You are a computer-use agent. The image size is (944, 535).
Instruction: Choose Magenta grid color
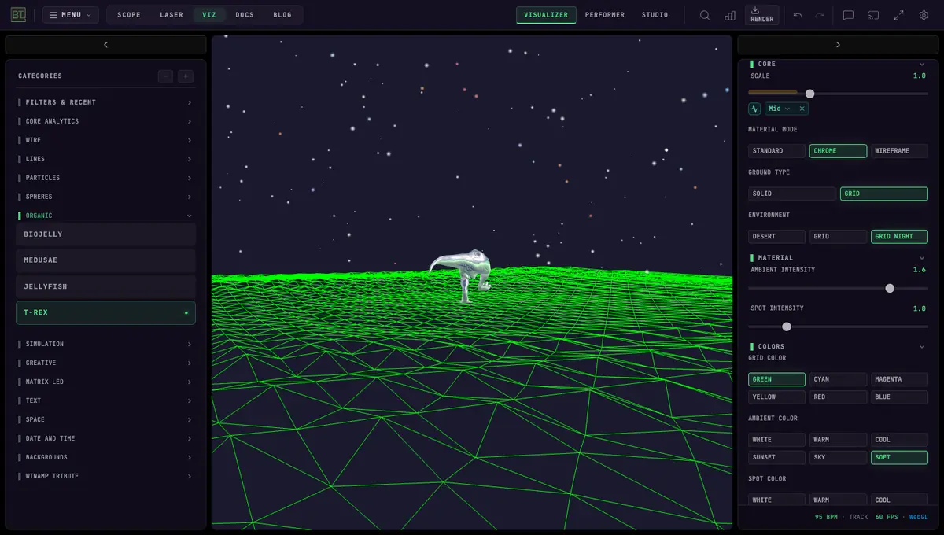pyautogui.click(x=899, y=379)
